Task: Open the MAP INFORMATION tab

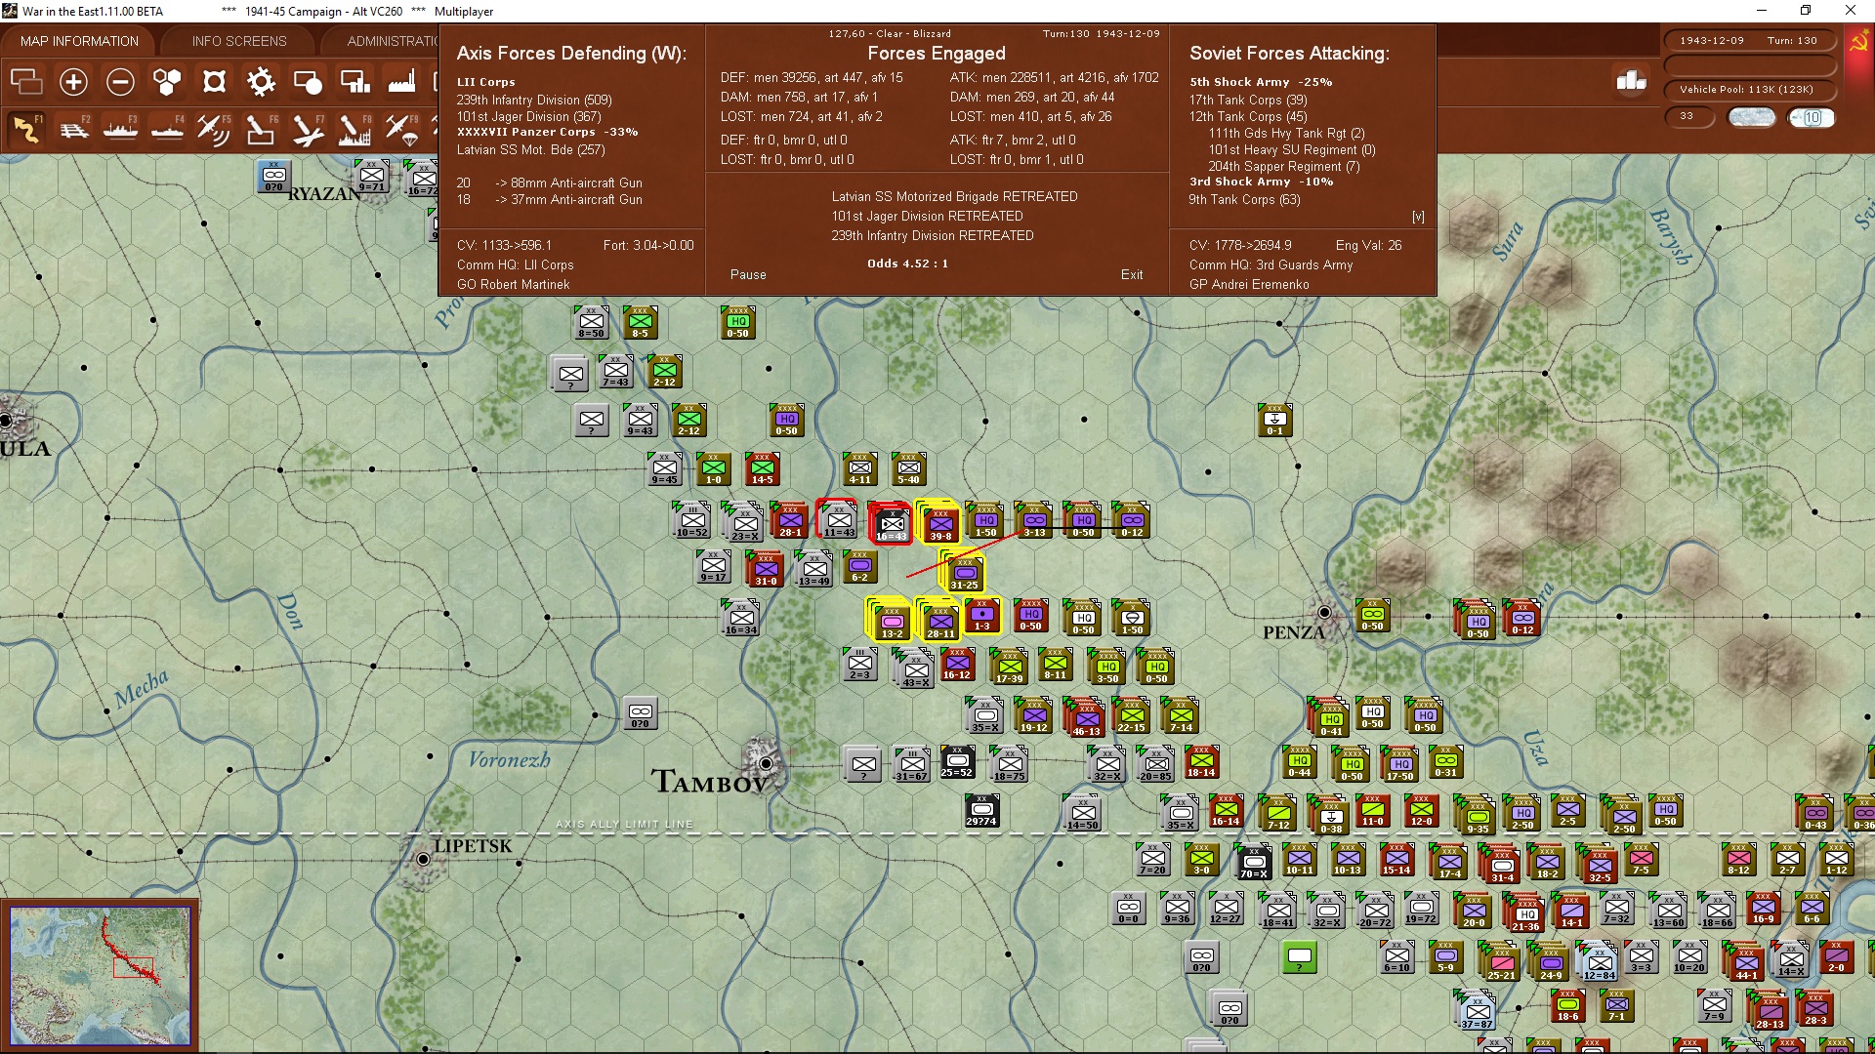Action: click(x=79, y=41)
